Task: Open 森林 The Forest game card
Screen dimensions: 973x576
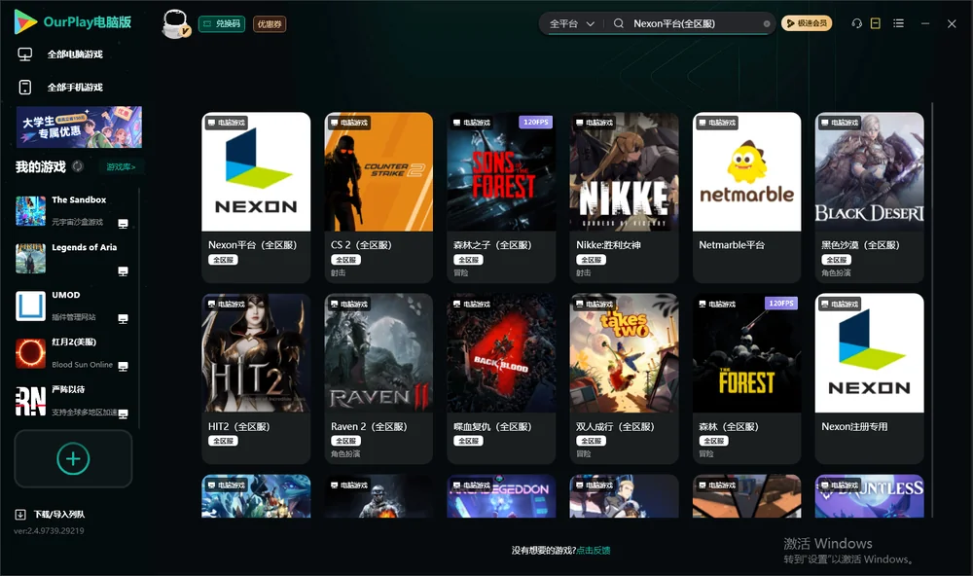Action: 746,378
